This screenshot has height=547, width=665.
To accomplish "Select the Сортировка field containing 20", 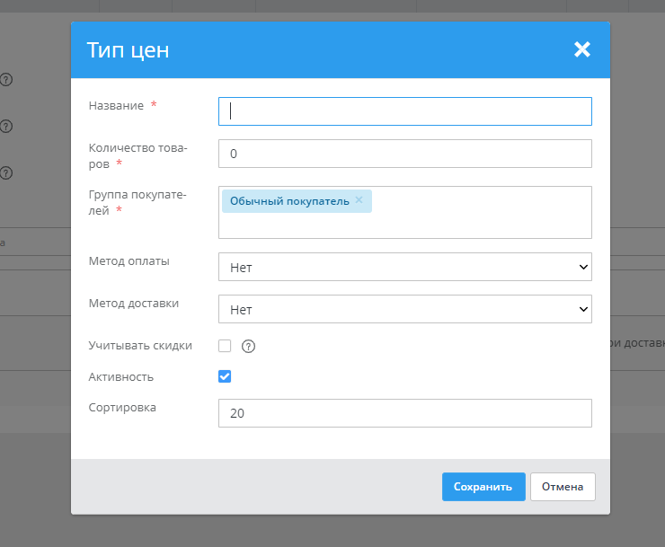I will (x=404, y=413).
